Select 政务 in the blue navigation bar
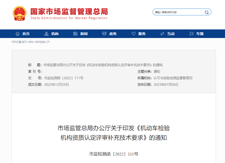The image size is (225, 163). pos(113,34)
